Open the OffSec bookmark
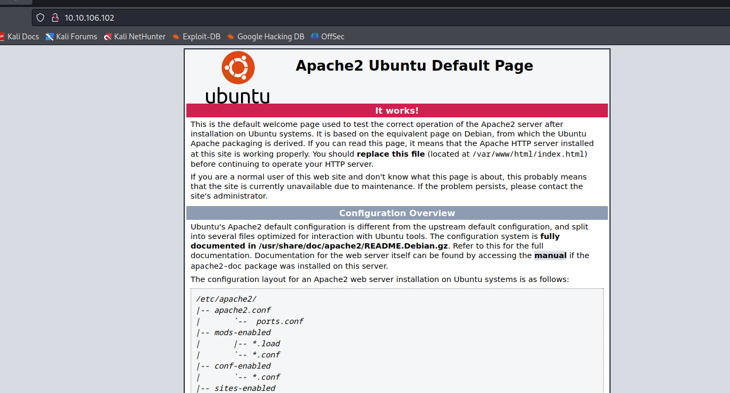The image size is (730, 393). click(x=328, y=37)
